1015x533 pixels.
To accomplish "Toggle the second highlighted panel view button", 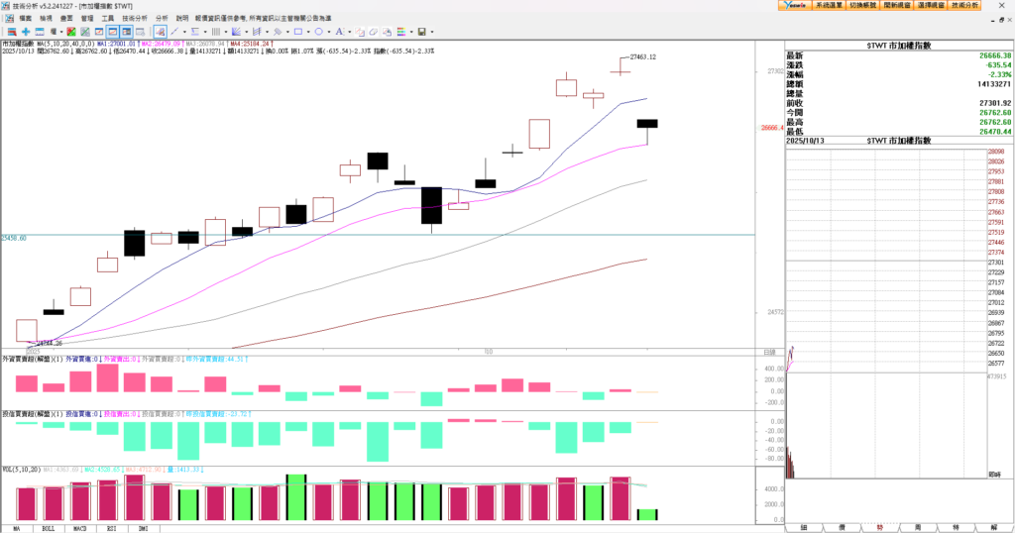I will pyautogui.click(x=127, y=32).
